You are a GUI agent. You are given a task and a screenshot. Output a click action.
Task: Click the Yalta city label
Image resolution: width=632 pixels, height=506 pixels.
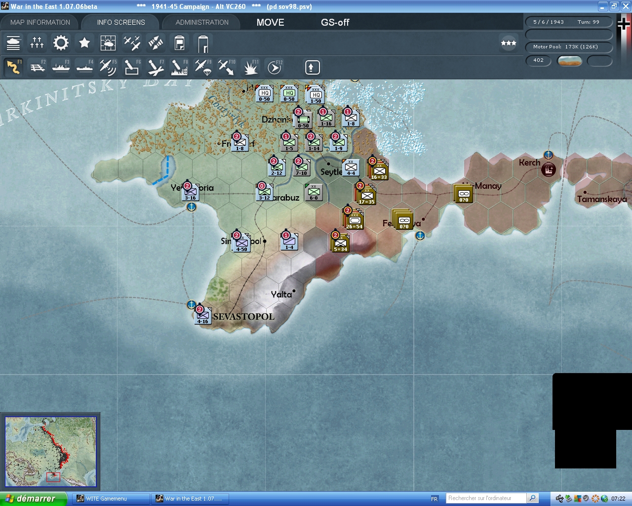(x=281, y=295)
